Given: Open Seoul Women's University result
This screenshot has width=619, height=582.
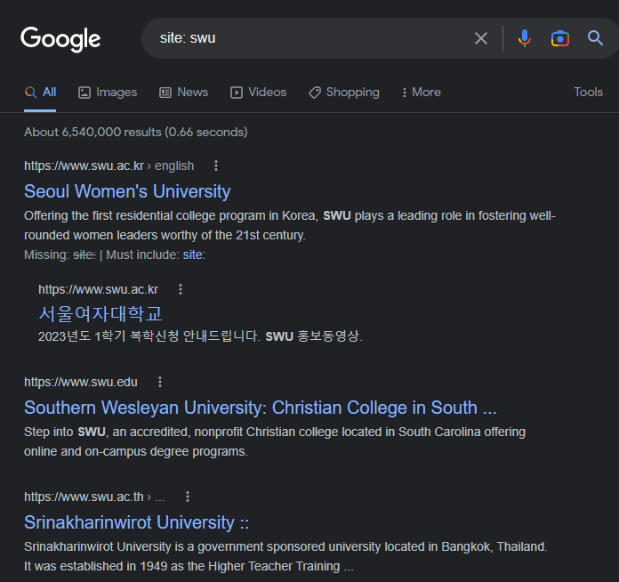Looking at the screenshot, I should click(x=127, y=191).
